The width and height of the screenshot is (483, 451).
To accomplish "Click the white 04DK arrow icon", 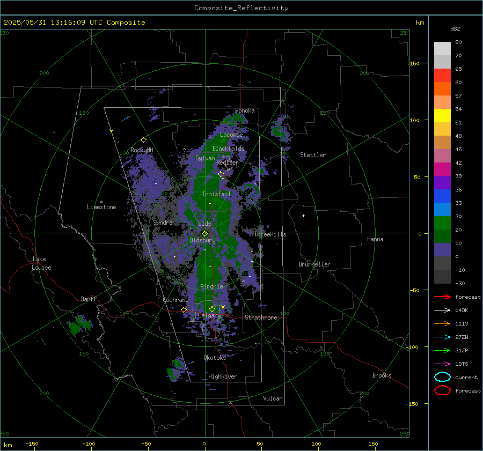I will coord(442,310).
